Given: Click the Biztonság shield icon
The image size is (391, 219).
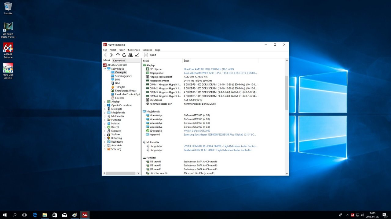Looking at the screenshot, I should click(109, 138).
